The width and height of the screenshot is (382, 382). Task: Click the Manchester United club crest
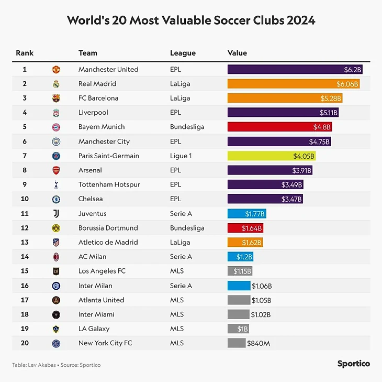tap(56, 69)
